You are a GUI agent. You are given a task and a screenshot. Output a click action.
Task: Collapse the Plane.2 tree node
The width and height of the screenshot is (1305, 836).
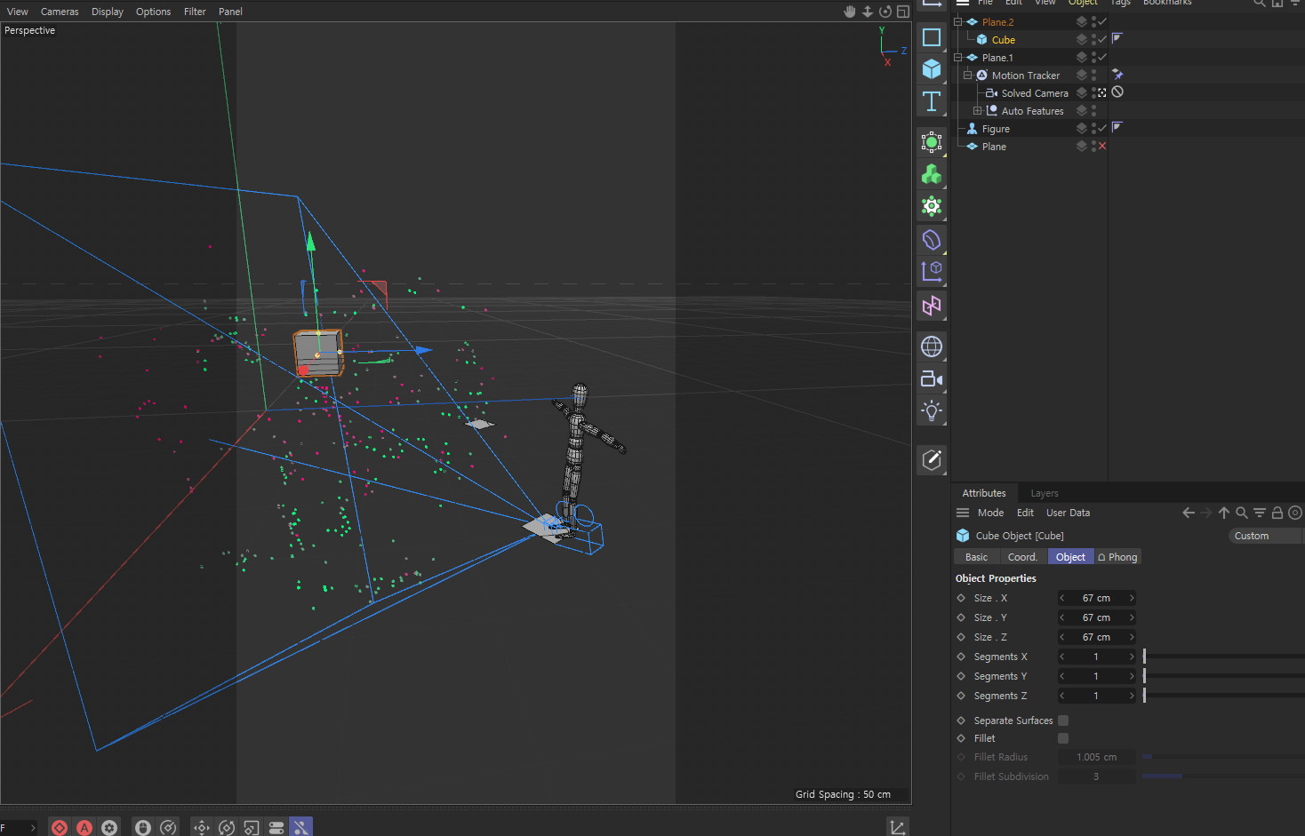pyautogui.click(x=958, y=22)
